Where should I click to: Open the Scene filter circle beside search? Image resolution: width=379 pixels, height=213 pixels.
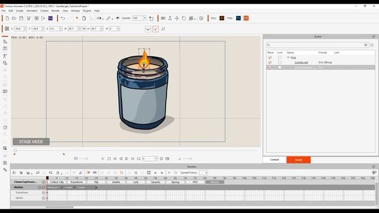tap(372, 45)
